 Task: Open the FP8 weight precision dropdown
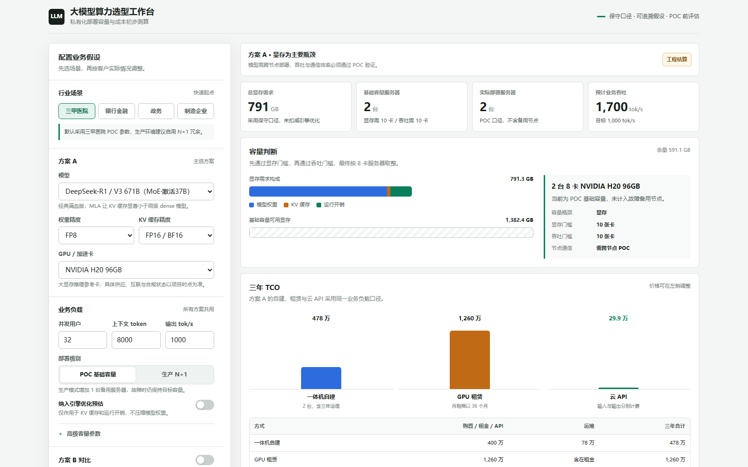coord(96,235)
